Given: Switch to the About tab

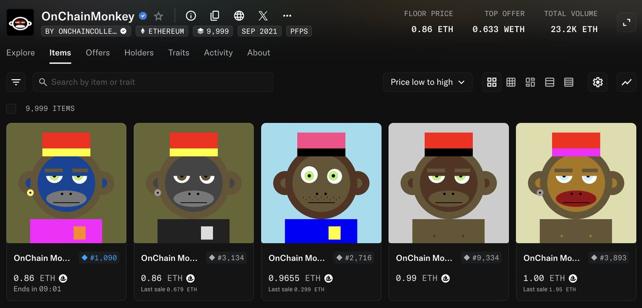Looking at the screenshot, I should tap(258, 52).
